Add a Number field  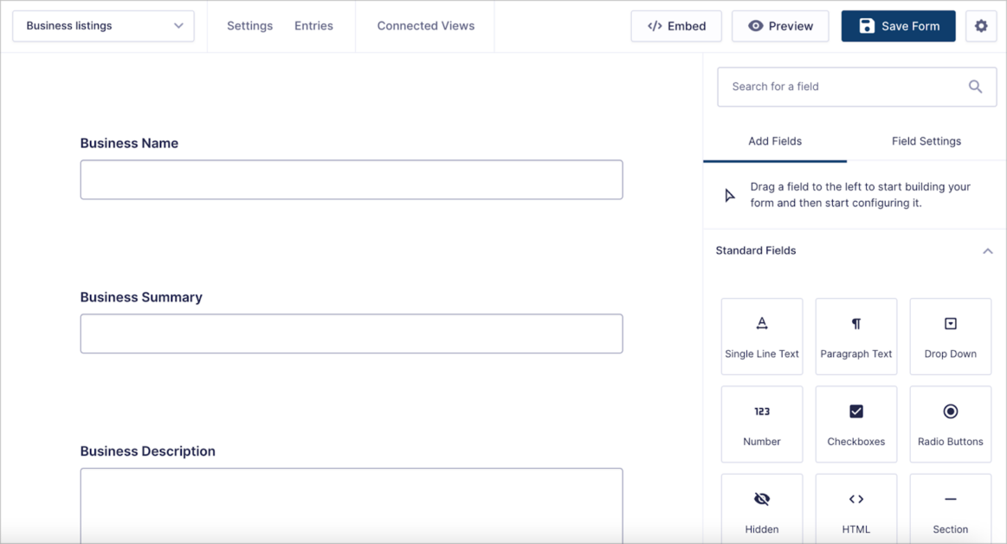click(761, 424)
